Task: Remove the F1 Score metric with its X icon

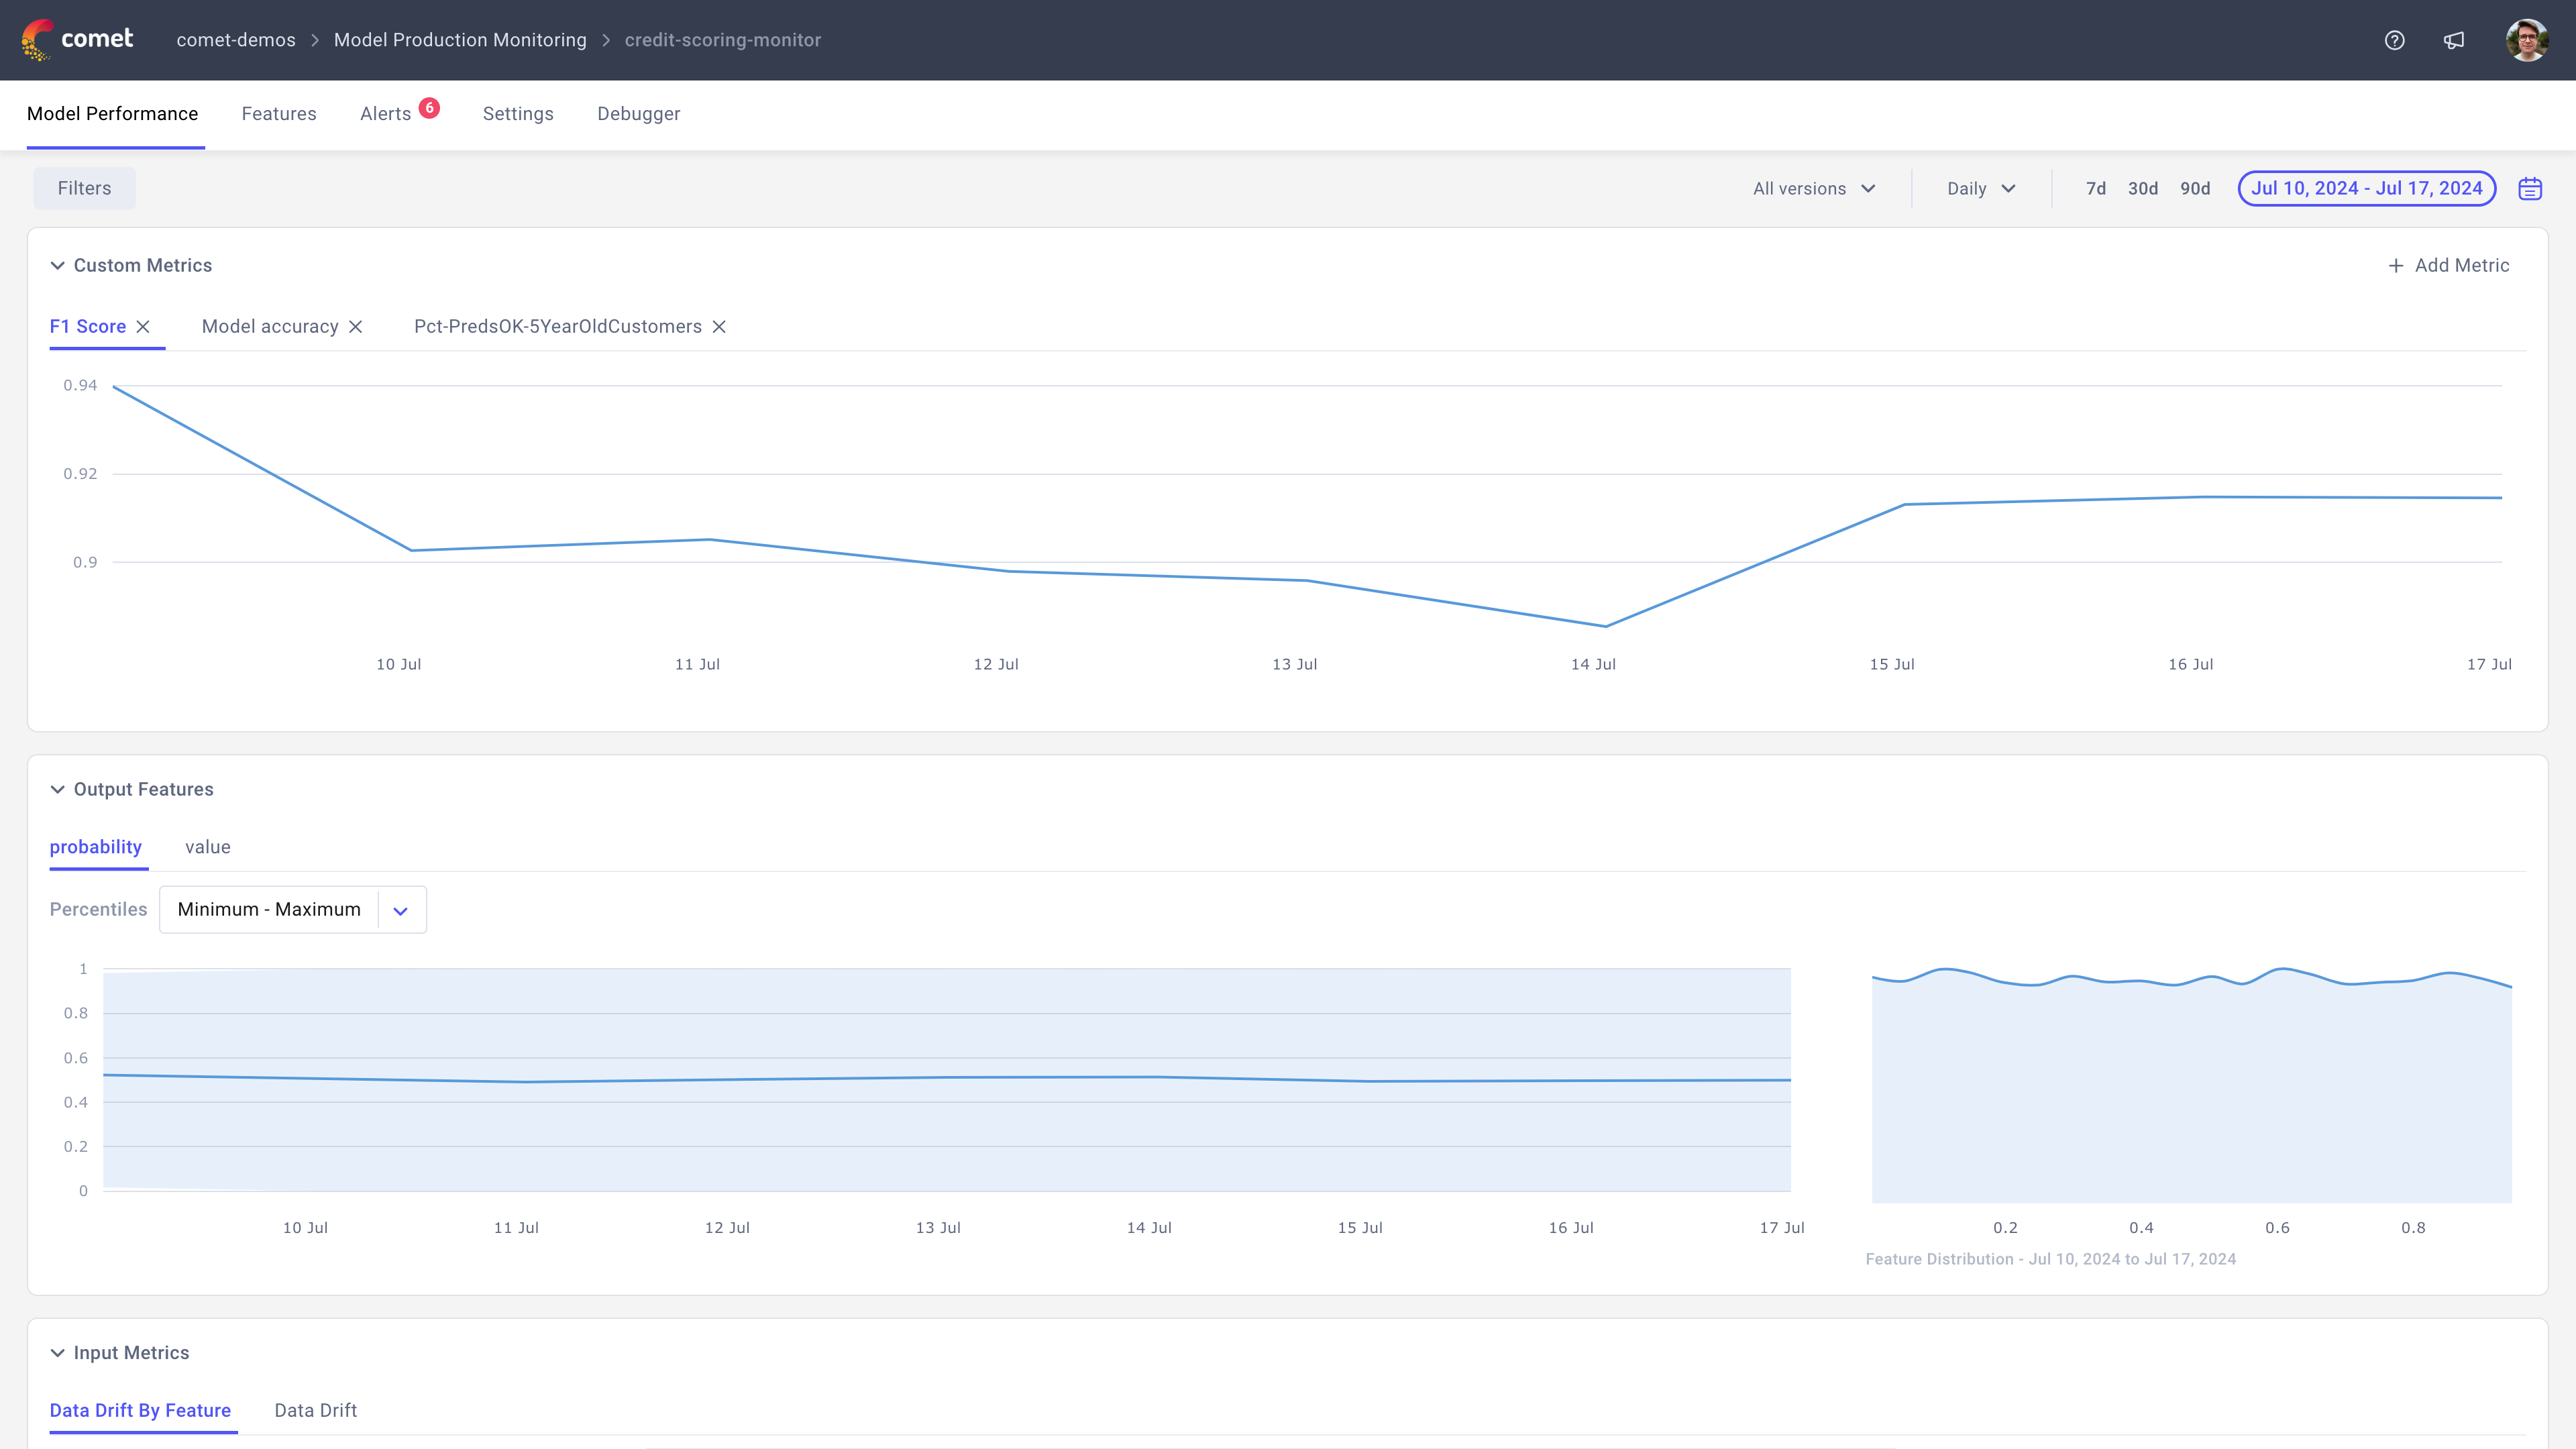Action: click(143, 326)
